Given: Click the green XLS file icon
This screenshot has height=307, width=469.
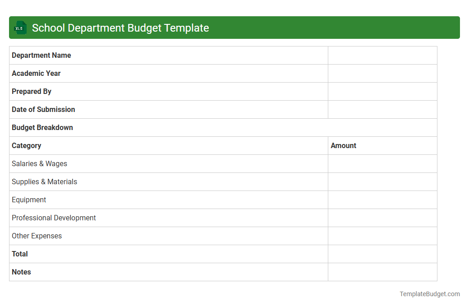Looking at the screenshot, I should click(x=20, y=28).
